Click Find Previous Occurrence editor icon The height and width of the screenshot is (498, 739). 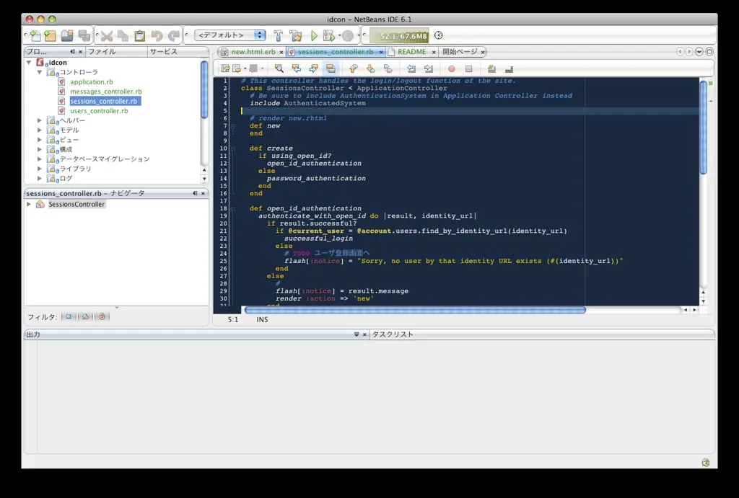coord(297,68)
